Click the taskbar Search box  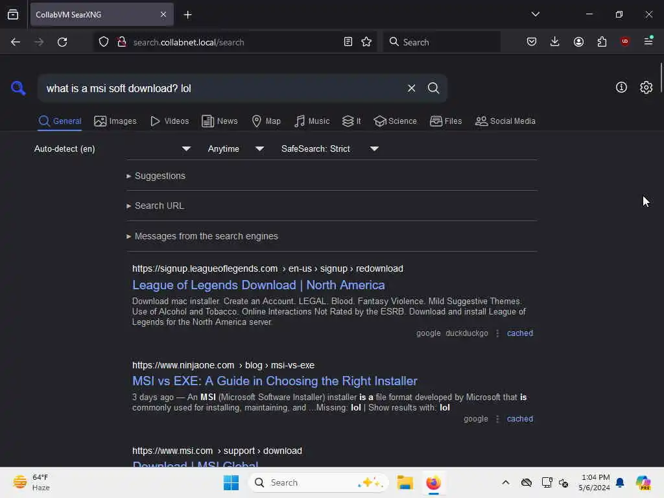click(x=318, y=482)
